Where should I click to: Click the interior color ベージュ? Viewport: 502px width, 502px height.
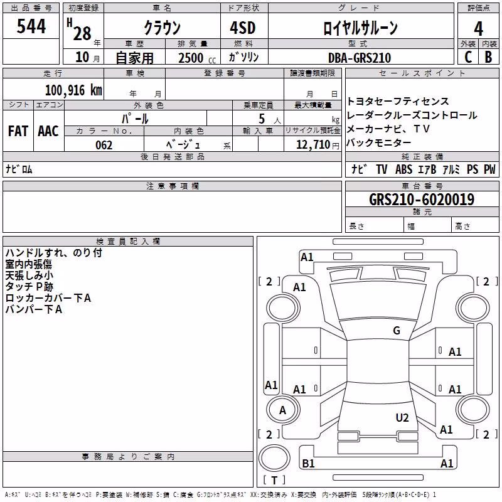click(x=183, y=145)
